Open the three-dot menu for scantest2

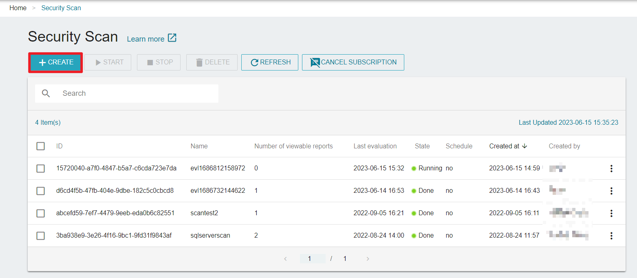click(611, 213)
